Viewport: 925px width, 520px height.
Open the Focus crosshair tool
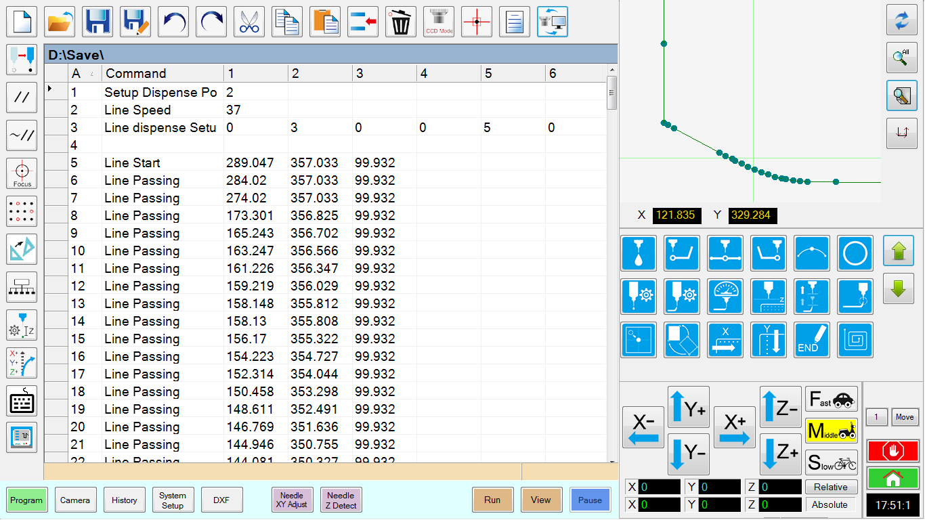click(x=22, y=174)
